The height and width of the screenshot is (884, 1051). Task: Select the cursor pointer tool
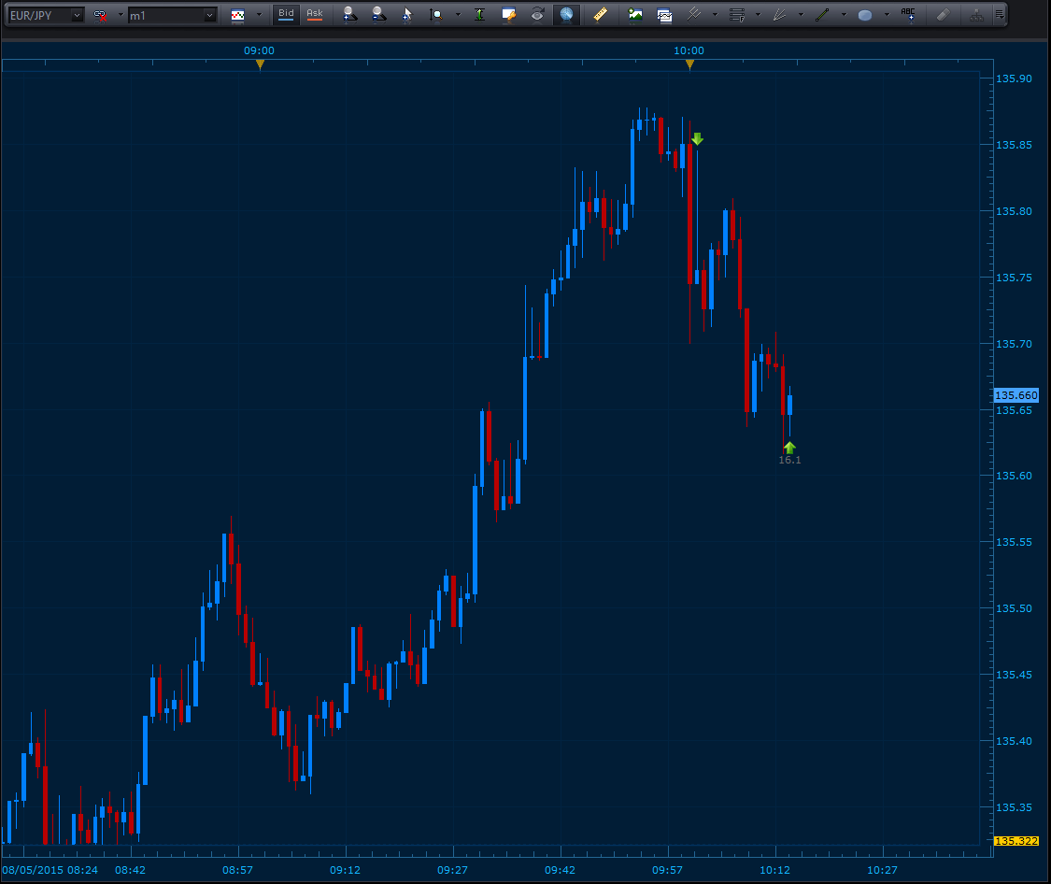click(406, 15)
